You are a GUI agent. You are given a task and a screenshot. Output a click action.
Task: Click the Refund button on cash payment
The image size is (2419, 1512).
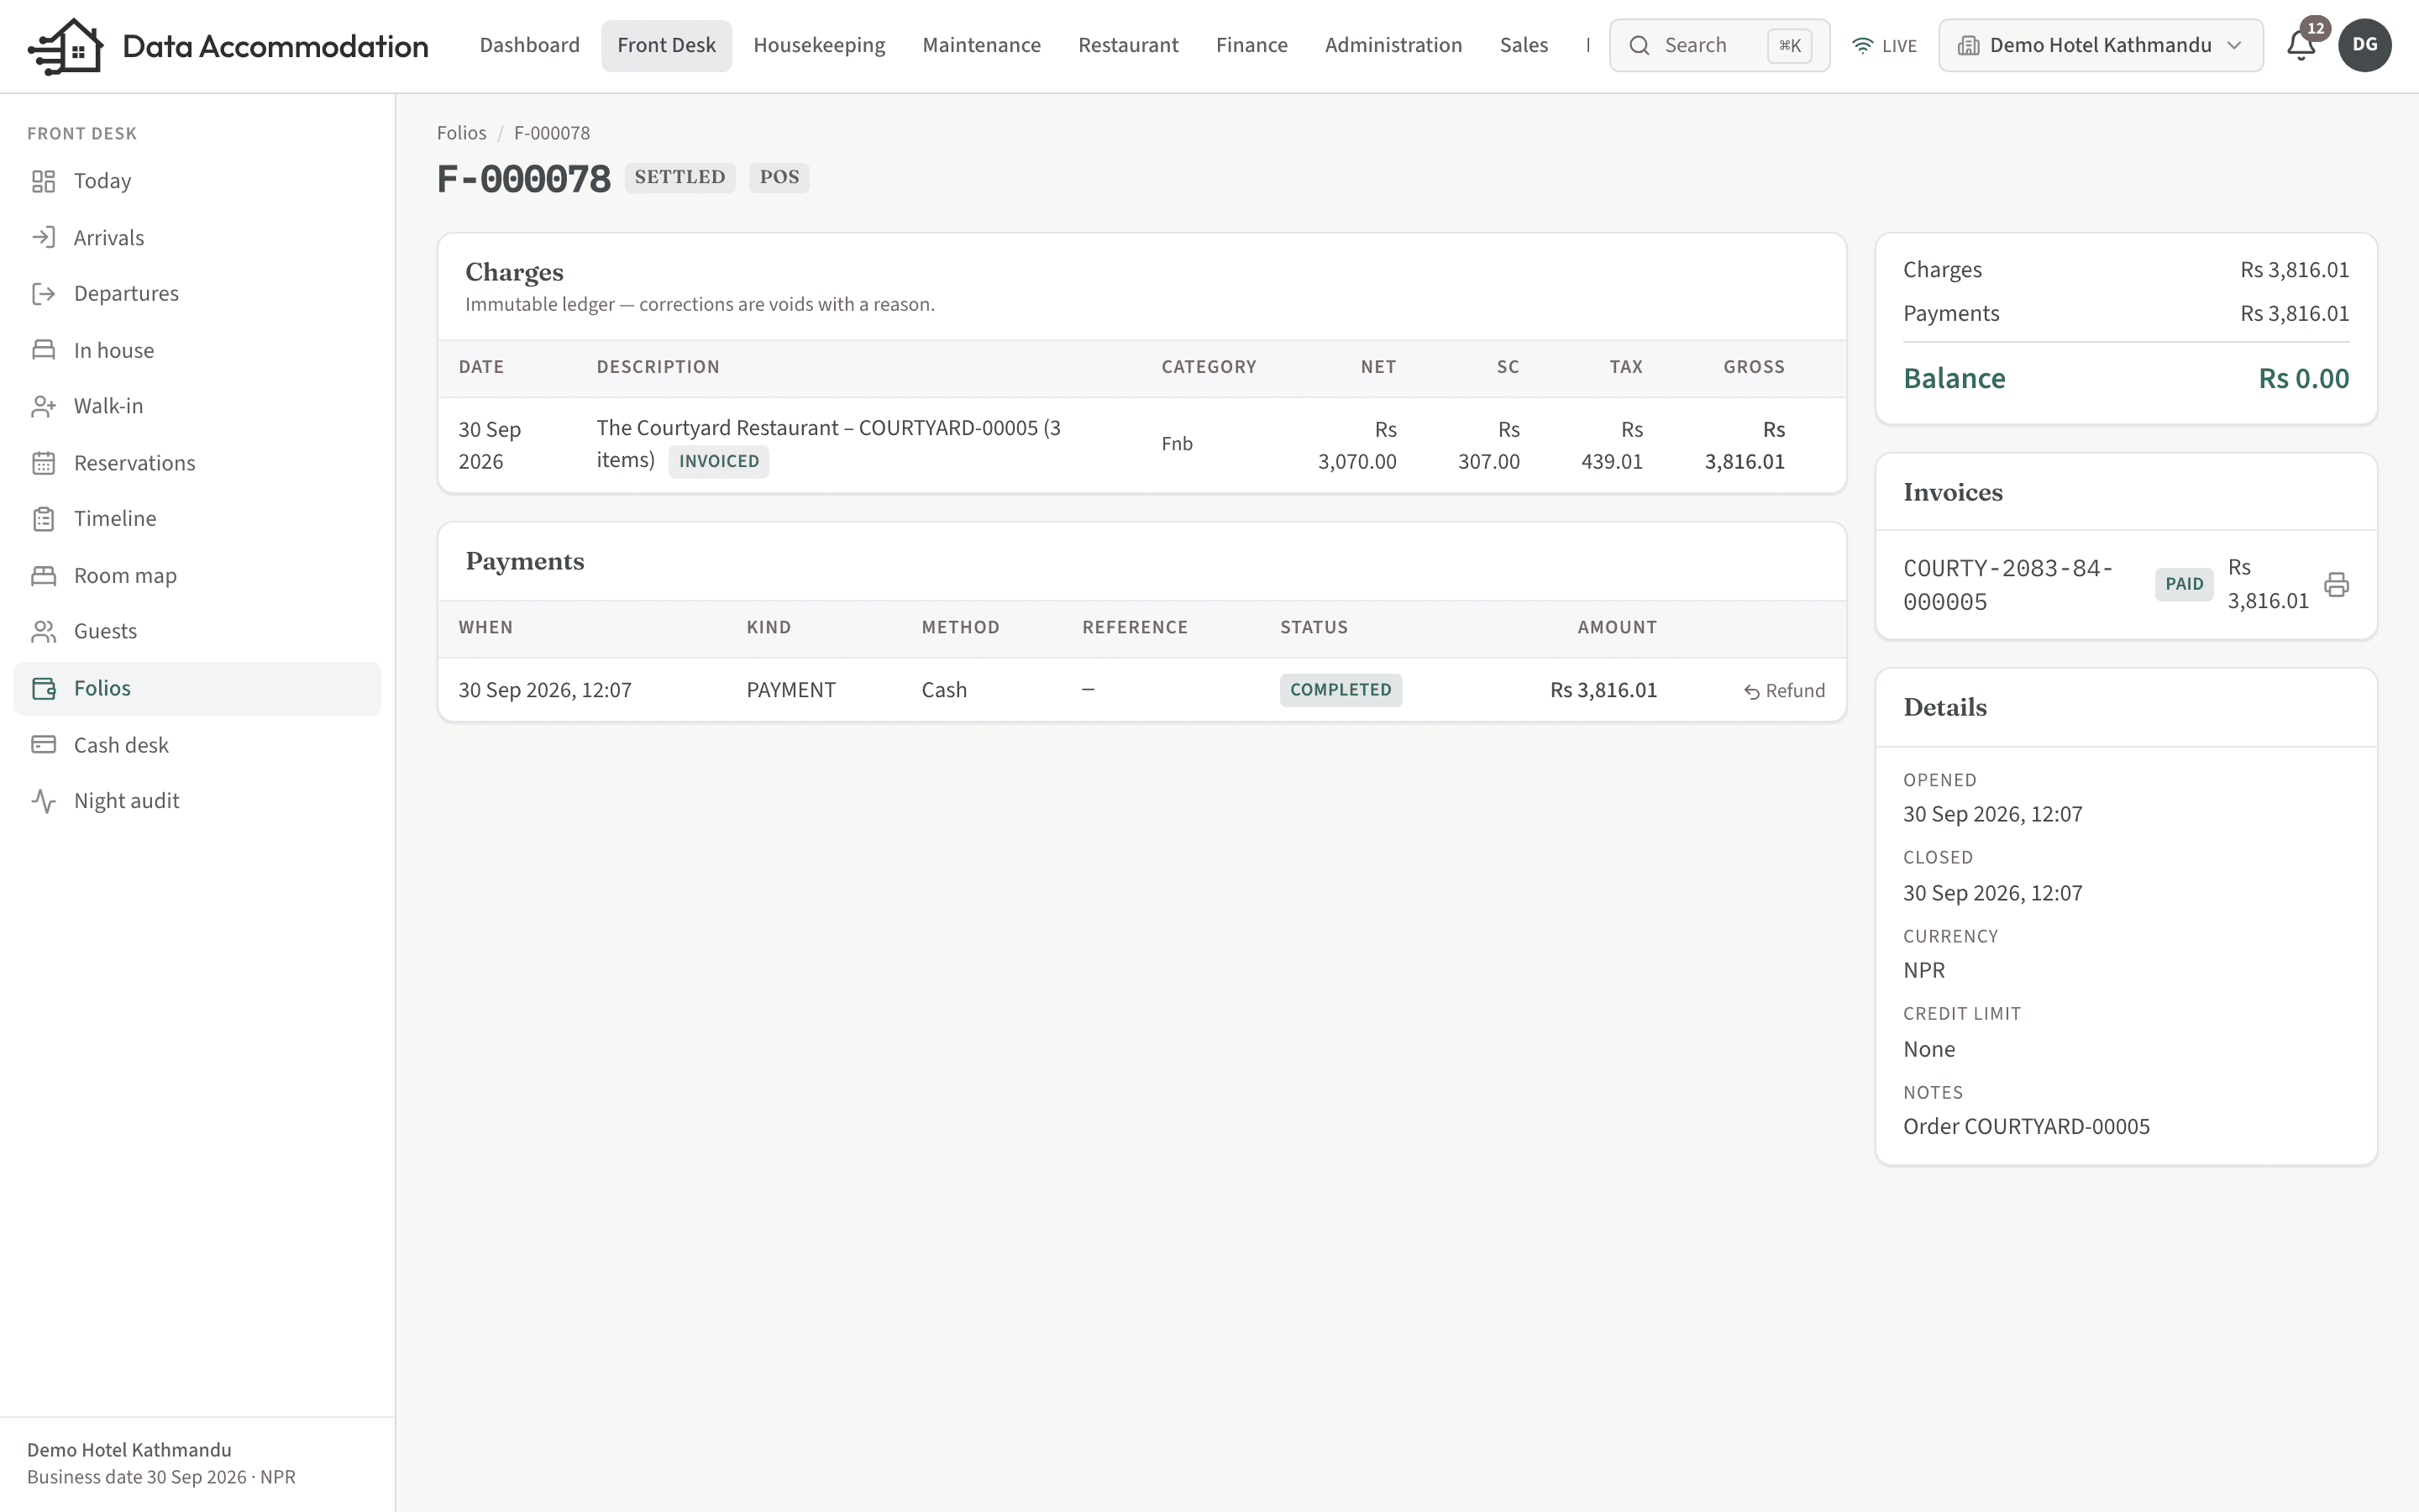1784,690
